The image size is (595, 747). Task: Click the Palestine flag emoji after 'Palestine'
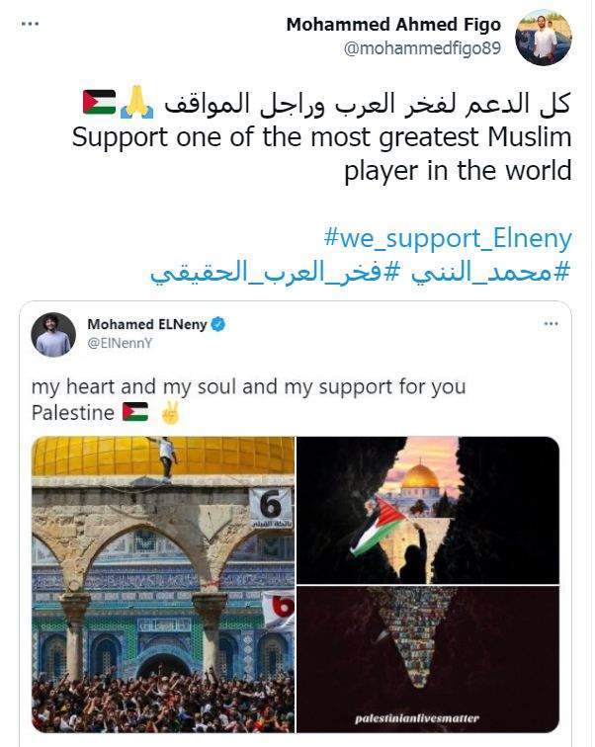(x=135, y=412)
